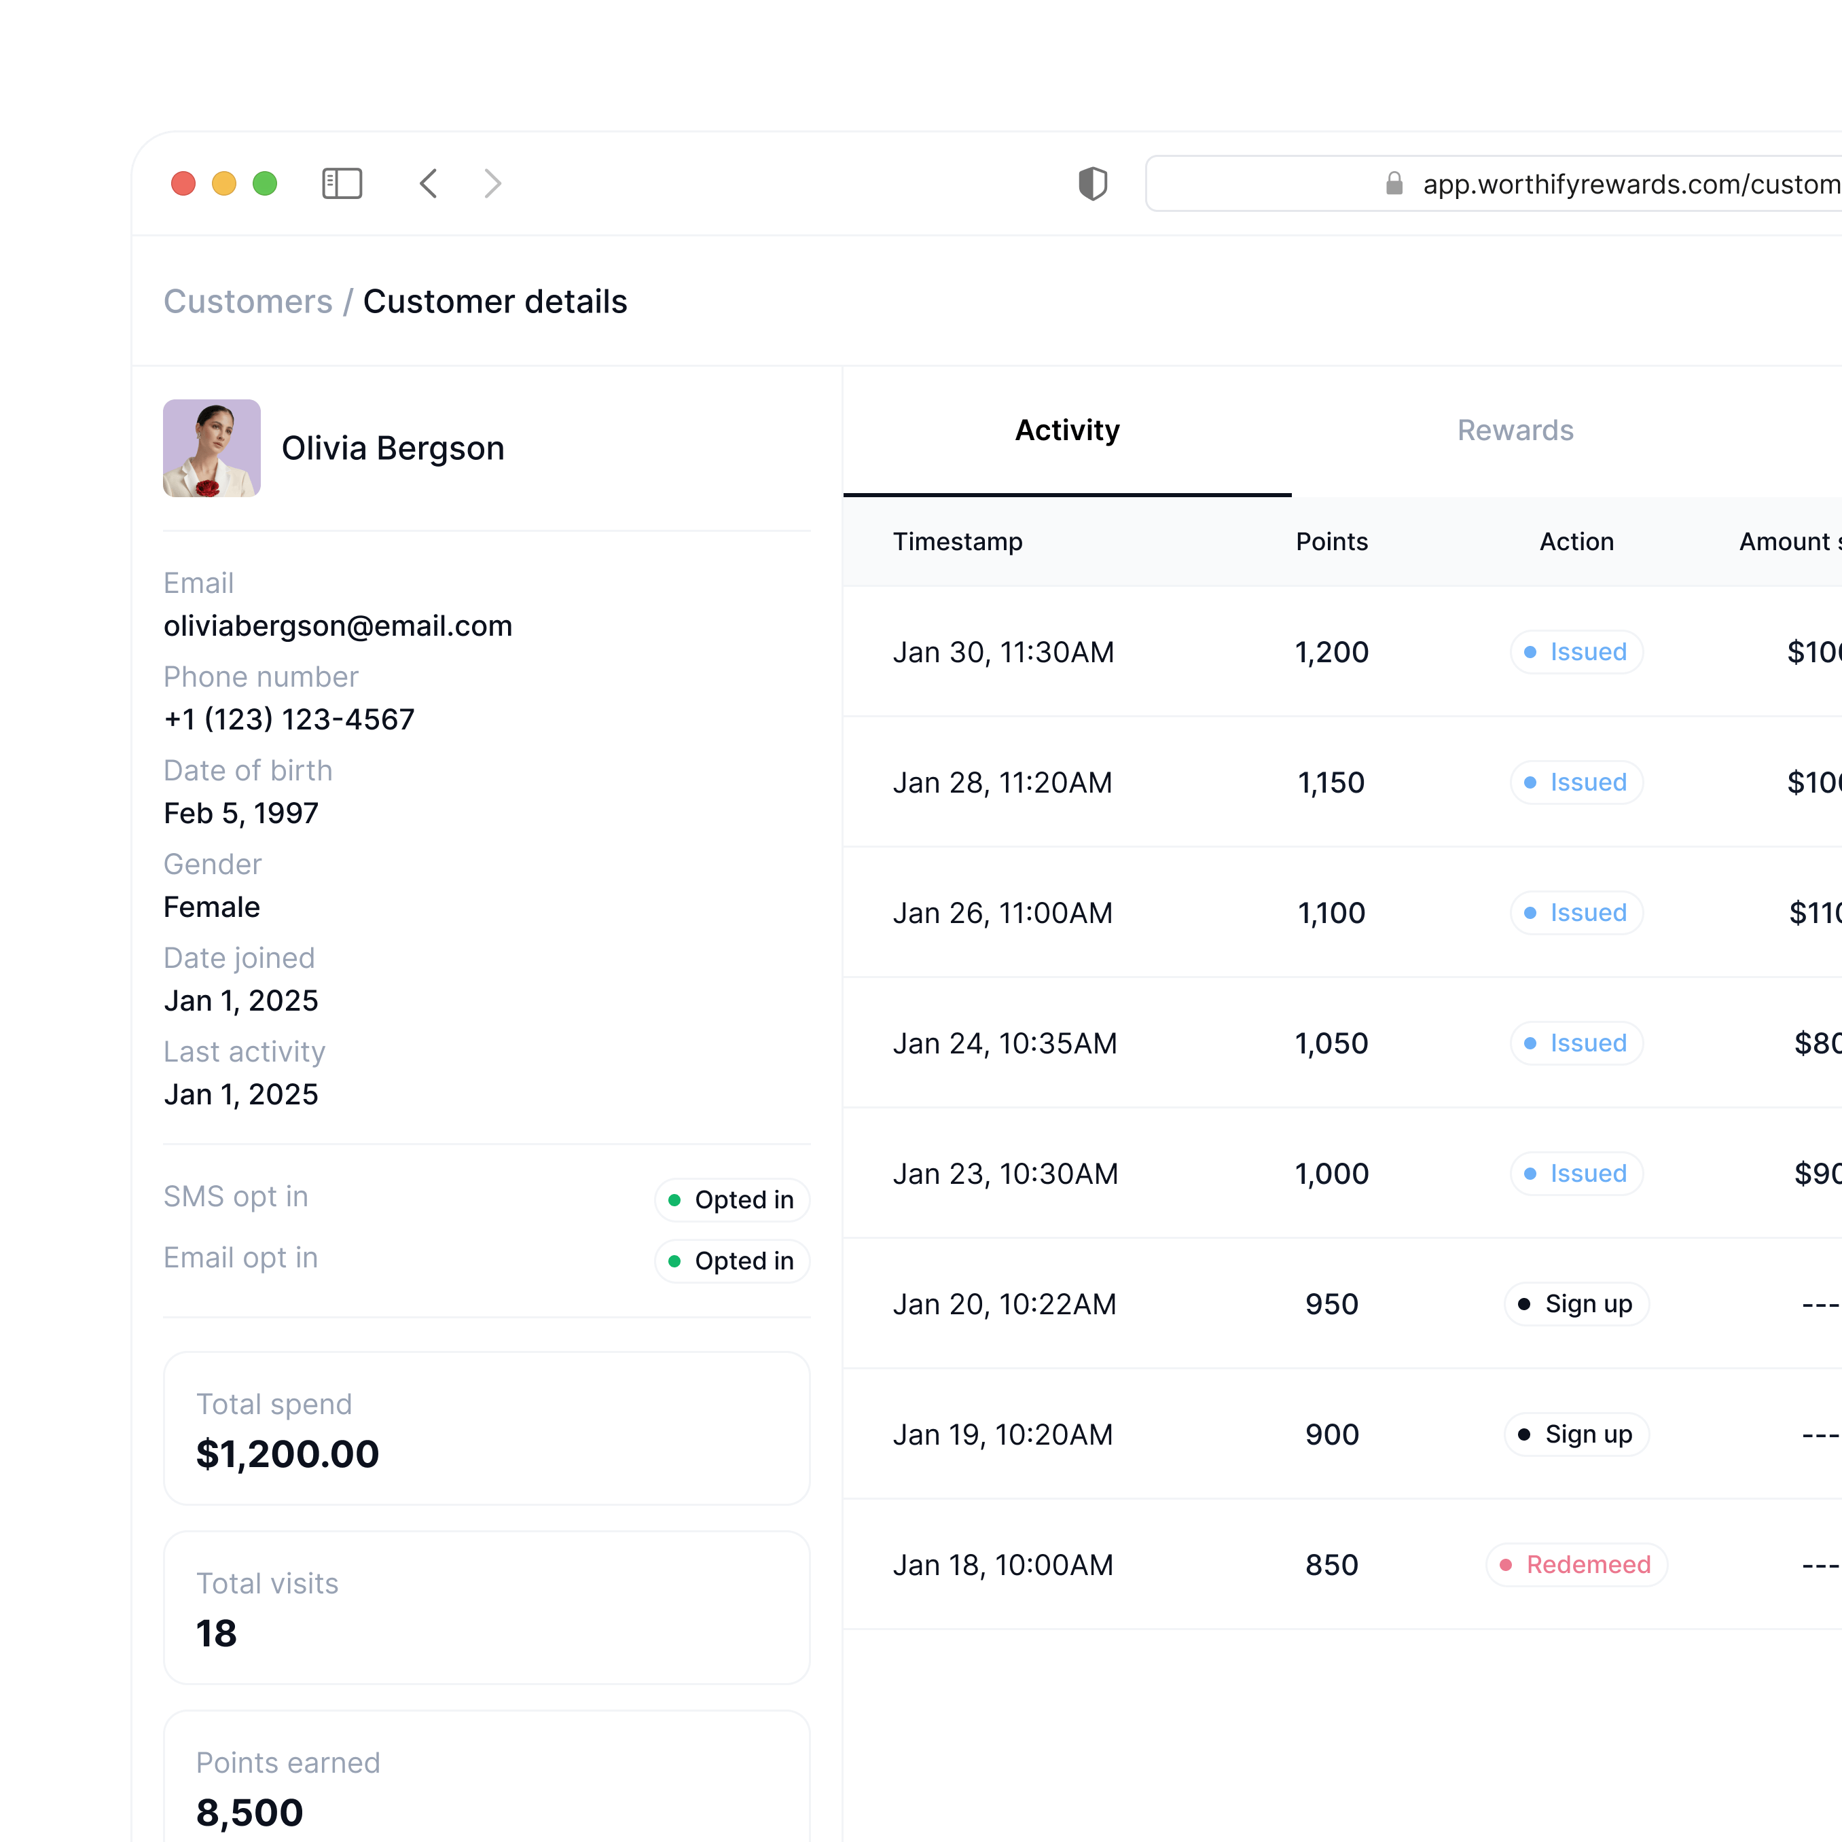Select the Sign up badge on Jan 20 row
The width and height of the screenshot is (1842, 1842).
(1576, 1303)
